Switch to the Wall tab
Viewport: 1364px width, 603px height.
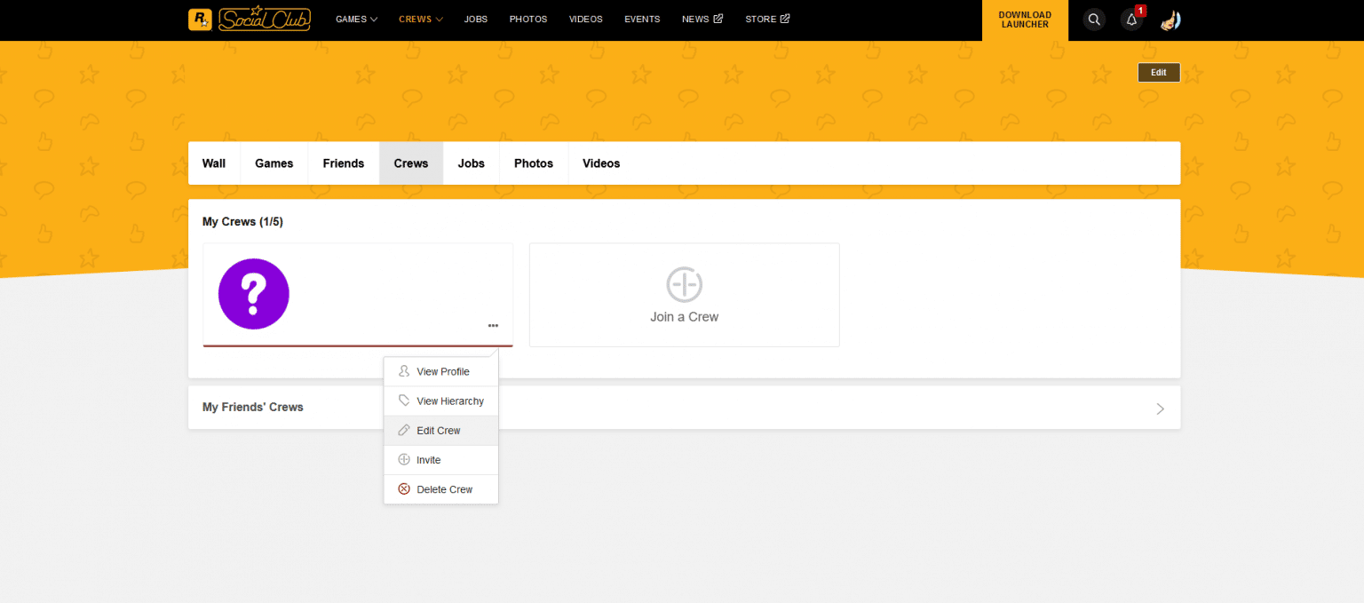point(214,163)
